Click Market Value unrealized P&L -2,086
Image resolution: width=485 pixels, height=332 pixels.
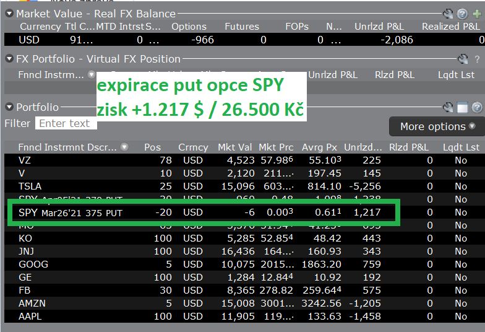397,40
